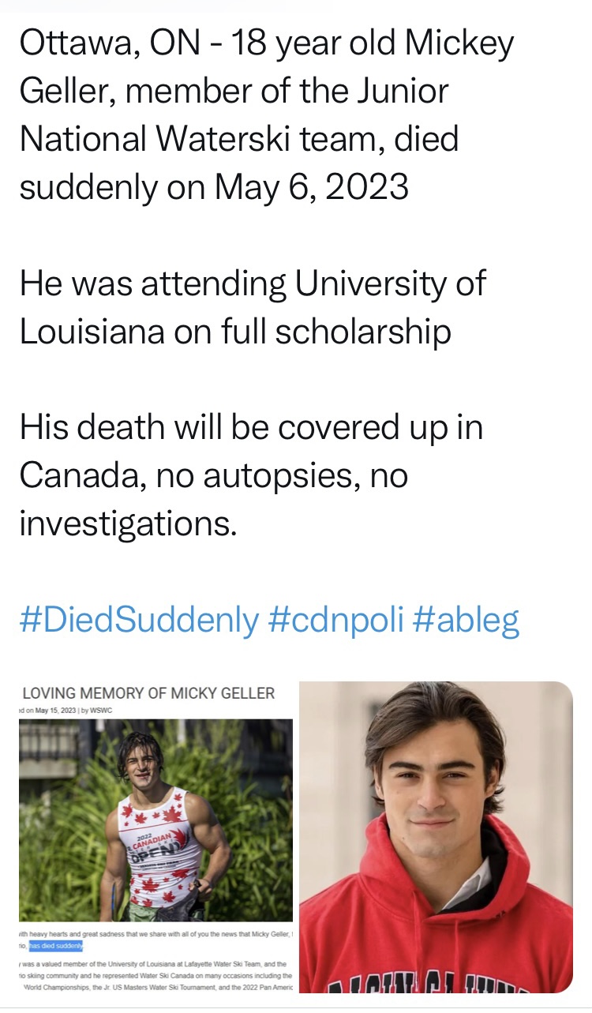Click the 'His death will be covered up' paragraph
The height and width of the screenshot is (1013, 592).
coord(251,475)
